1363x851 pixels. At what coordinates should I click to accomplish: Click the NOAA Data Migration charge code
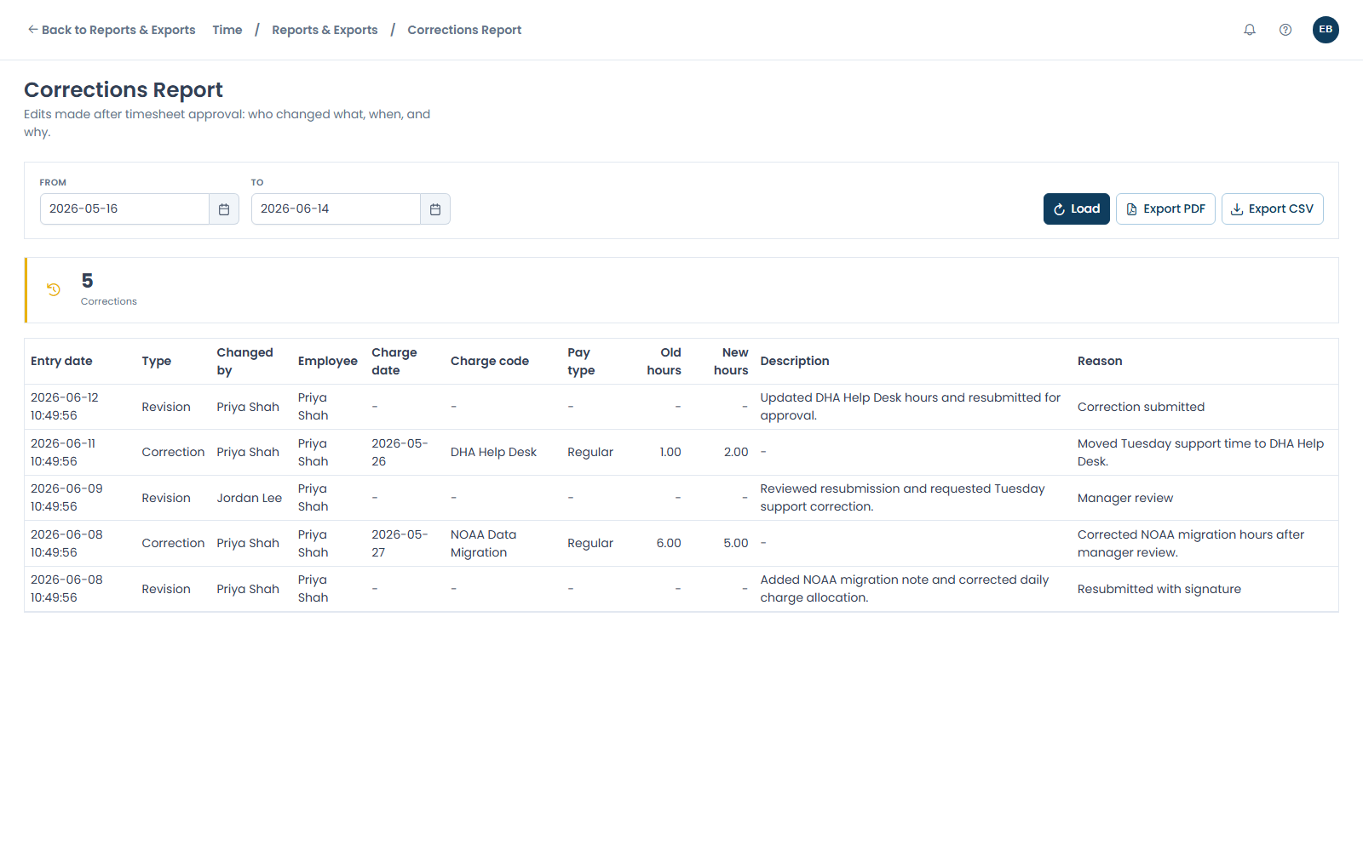coord(483,544)
